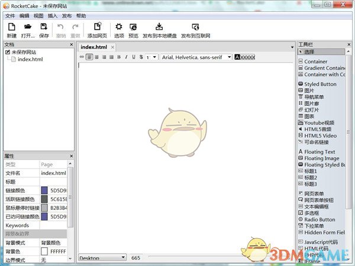Close the 工具栏 panel
The image size is (355, 266).
point(349,44)
